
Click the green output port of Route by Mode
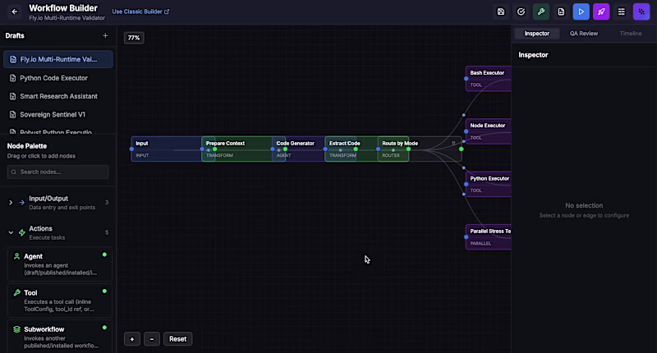tap(462, 149)
